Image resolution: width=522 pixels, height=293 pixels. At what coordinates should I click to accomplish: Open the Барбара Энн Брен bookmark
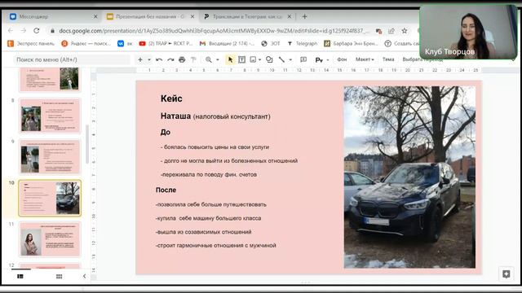352,43
